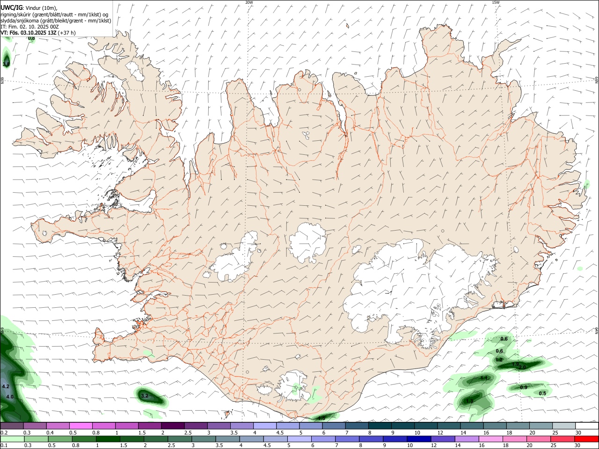Image resolution: width=599 pixels, height=449 pixels.
Task: Pick the 0.2–0.3 swatch on snow scale
Action: point(12,426)
